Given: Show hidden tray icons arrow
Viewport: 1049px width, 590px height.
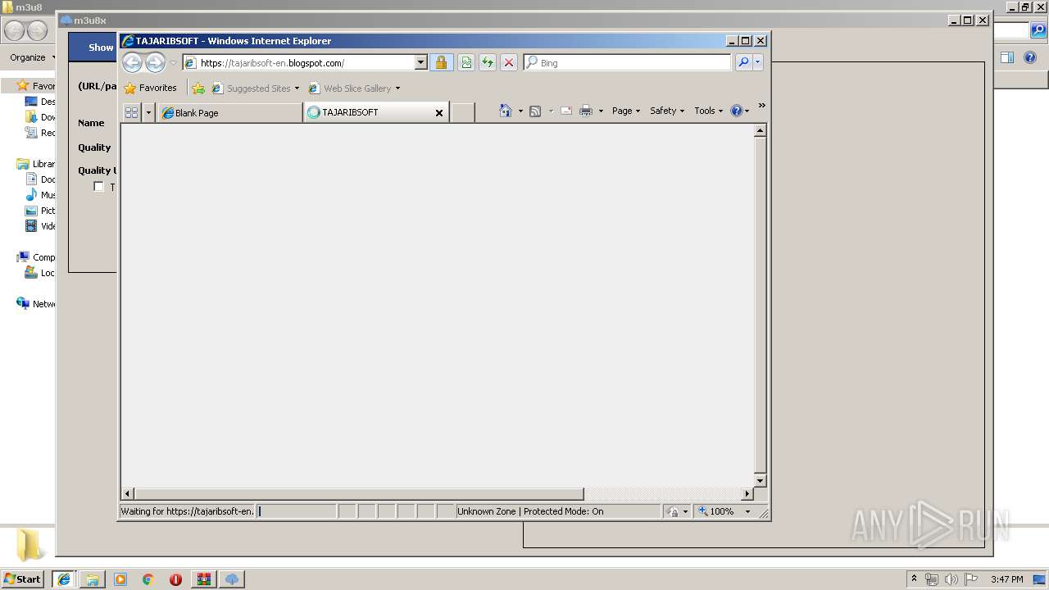Looking at the screenshot, I should click(914, 579).
